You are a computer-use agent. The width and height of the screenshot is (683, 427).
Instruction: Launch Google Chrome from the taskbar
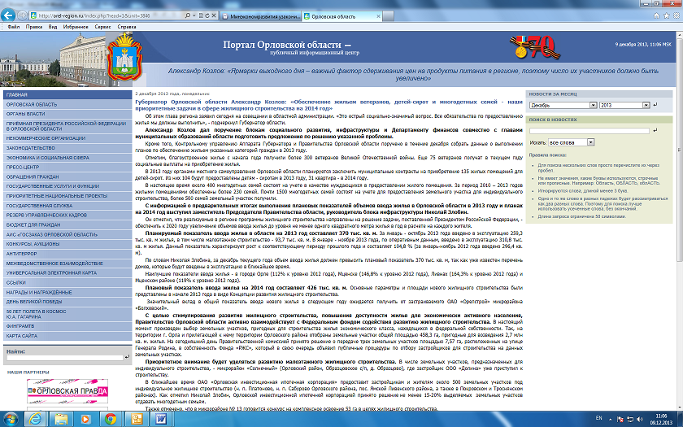point(111,419)
